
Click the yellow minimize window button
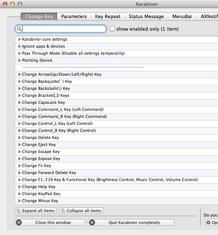click(13, 4)
